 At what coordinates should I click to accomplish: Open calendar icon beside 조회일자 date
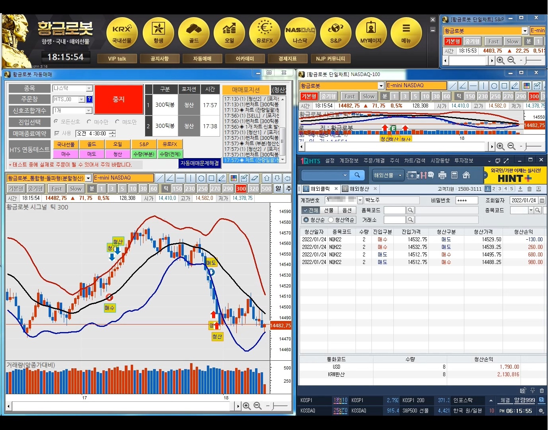pos(542,200)
